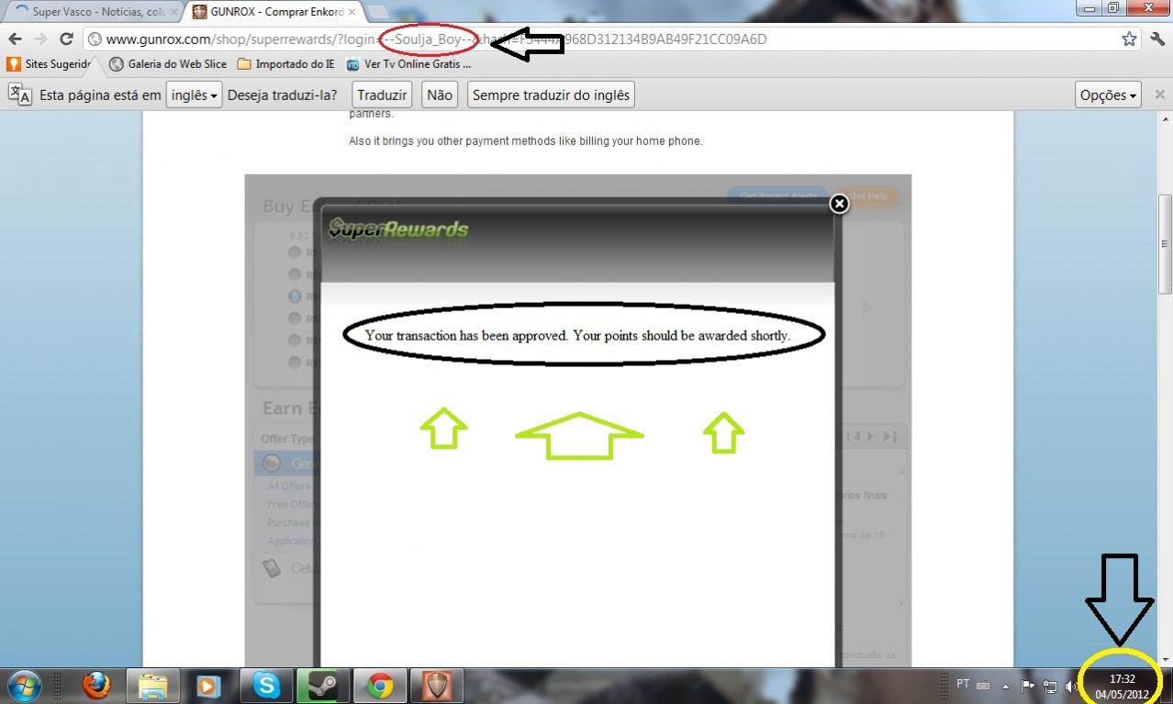Click "Sempre traduzir do inglês" button
Screen dimensions: 1173x704
pyautogui.click(x=551, y=95)
